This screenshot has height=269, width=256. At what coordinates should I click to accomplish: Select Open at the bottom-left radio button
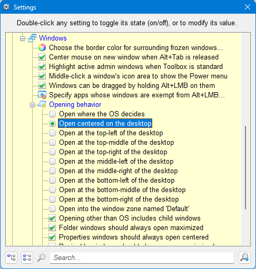click(52, 181)
